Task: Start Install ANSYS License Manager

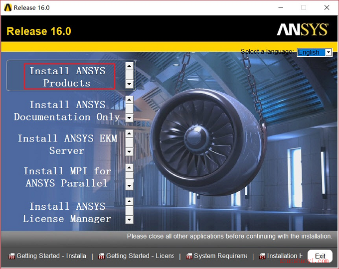Action: point(67,213)
